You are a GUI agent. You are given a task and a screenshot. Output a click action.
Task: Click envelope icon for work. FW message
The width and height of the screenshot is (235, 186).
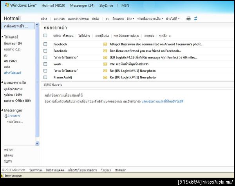tap(105, 64)
